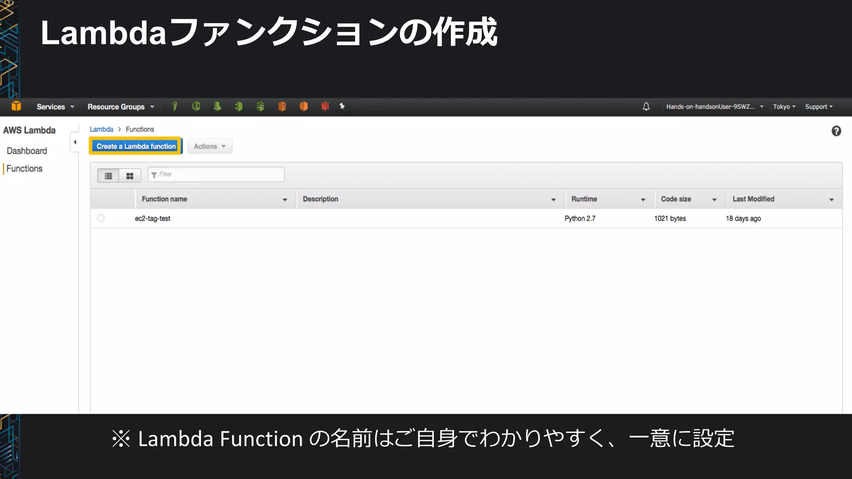The width and height of the screenshot is (852, 479).
Task: Click the 1021 bytes cell
Action: click(x=670, y=218)
